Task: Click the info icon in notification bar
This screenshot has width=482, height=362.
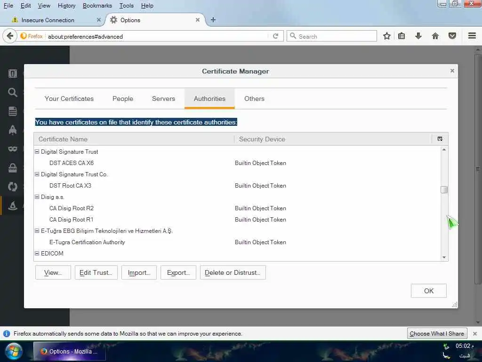Action: 7,334
